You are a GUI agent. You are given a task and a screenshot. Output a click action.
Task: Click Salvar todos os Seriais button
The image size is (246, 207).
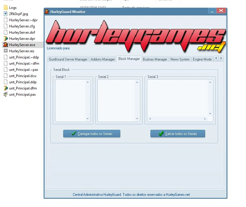[178, 134]
